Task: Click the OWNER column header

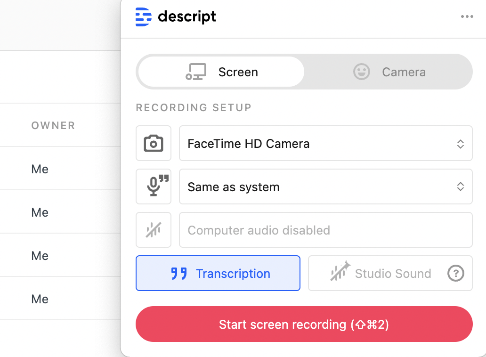Action: (x=53, y=125)
